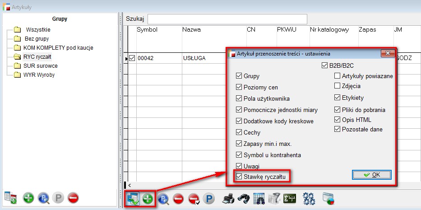Click the green sigma summary icon

pos(289,199)
